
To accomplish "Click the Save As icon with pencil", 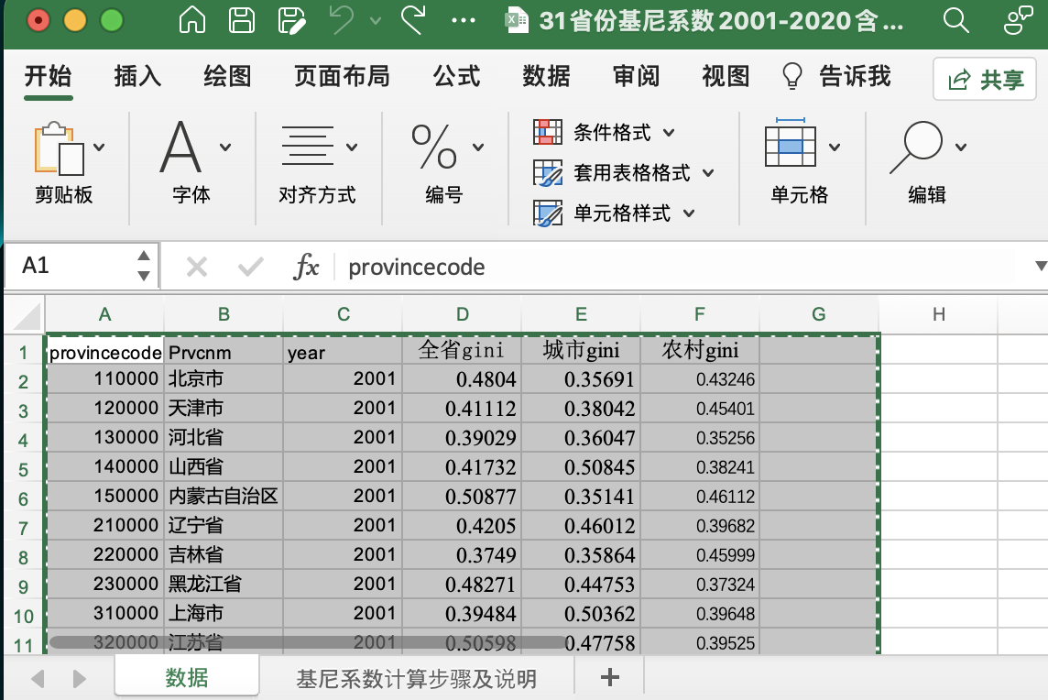I will click(x=291, y=20).
